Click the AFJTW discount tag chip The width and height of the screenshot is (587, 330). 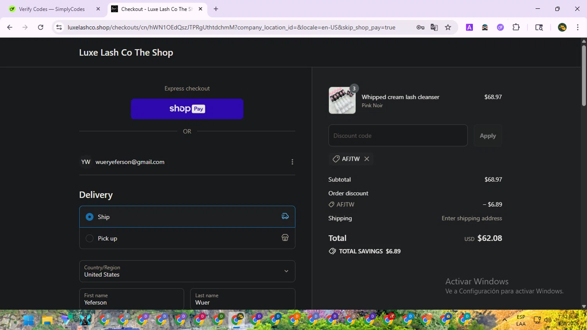pyautogui.click(x=351, y=159)
